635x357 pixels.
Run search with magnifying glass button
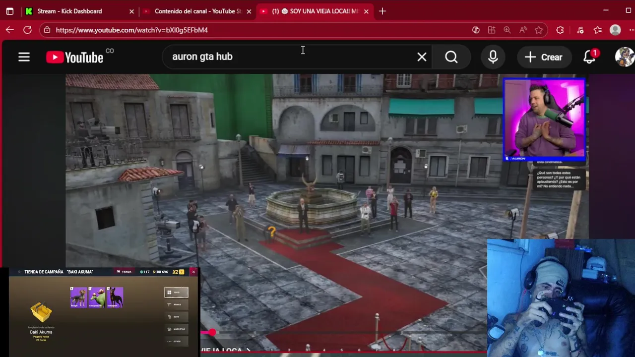coord(451,57)
